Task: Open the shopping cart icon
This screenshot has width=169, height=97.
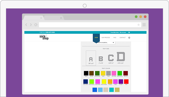Action: click(x=129, y=32)
